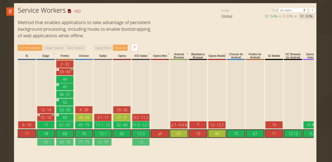332x162 pixels.
Task: Click the flag icon on Firefox 33-43
Action: point(72,70)
